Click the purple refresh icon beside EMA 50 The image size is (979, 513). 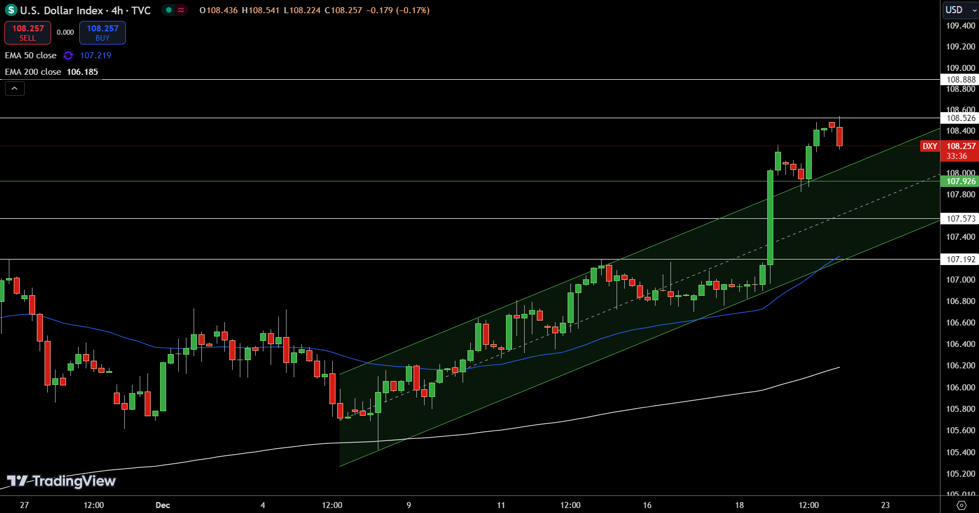68,56
